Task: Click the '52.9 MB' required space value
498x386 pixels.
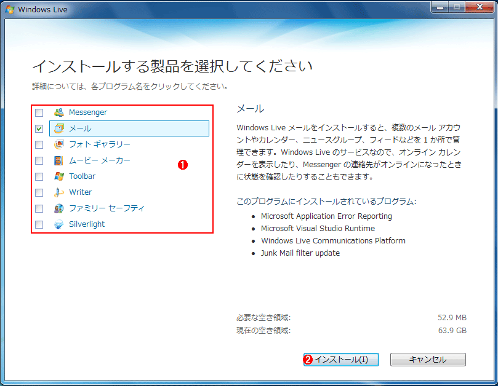Action: coord(452,318)
